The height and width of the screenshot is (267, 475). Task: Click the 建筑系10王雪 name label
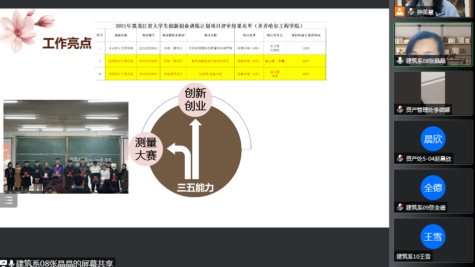pos(414,256)
